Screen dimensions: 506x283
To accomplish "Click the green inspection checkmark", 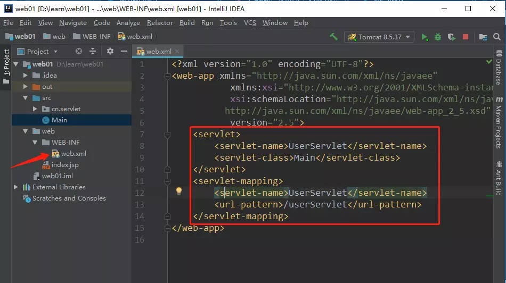I will pos(489,61).
